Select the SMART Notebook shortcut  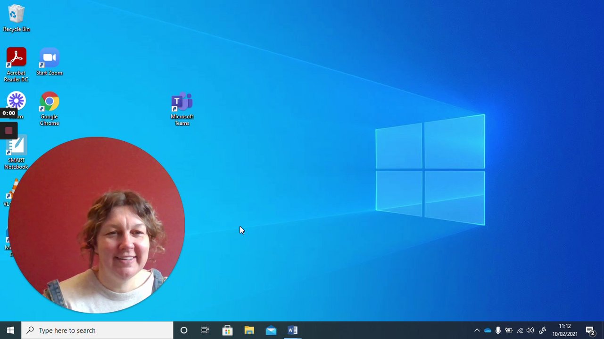point(16,153)
